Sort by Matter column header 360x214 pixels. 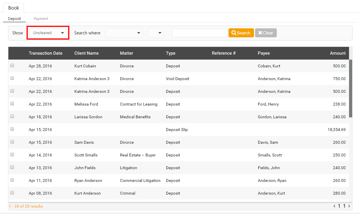click(x=127, y=53)
